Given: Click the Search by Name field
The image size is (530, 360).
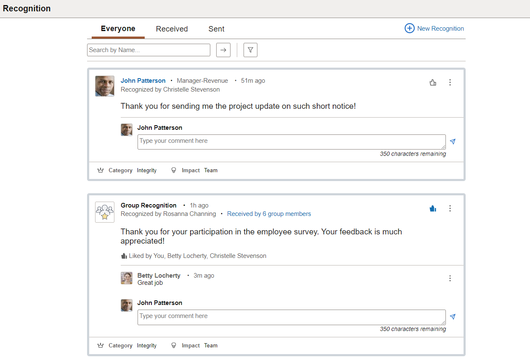Looking at the screenshot, I should 148,50.
